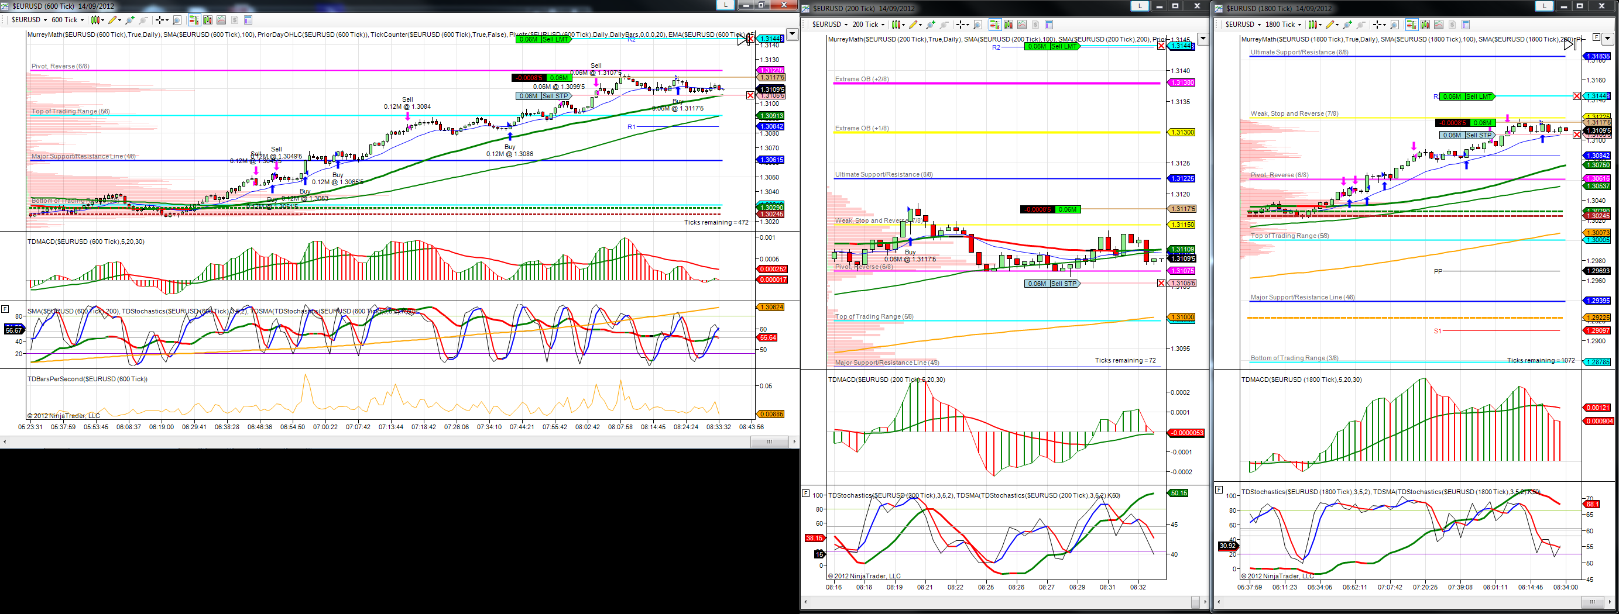Select Sell LMT order label in 1800 Tick chart
Screen dimensions: 1619x614
pyautogui.click(x=1467, y=96)
